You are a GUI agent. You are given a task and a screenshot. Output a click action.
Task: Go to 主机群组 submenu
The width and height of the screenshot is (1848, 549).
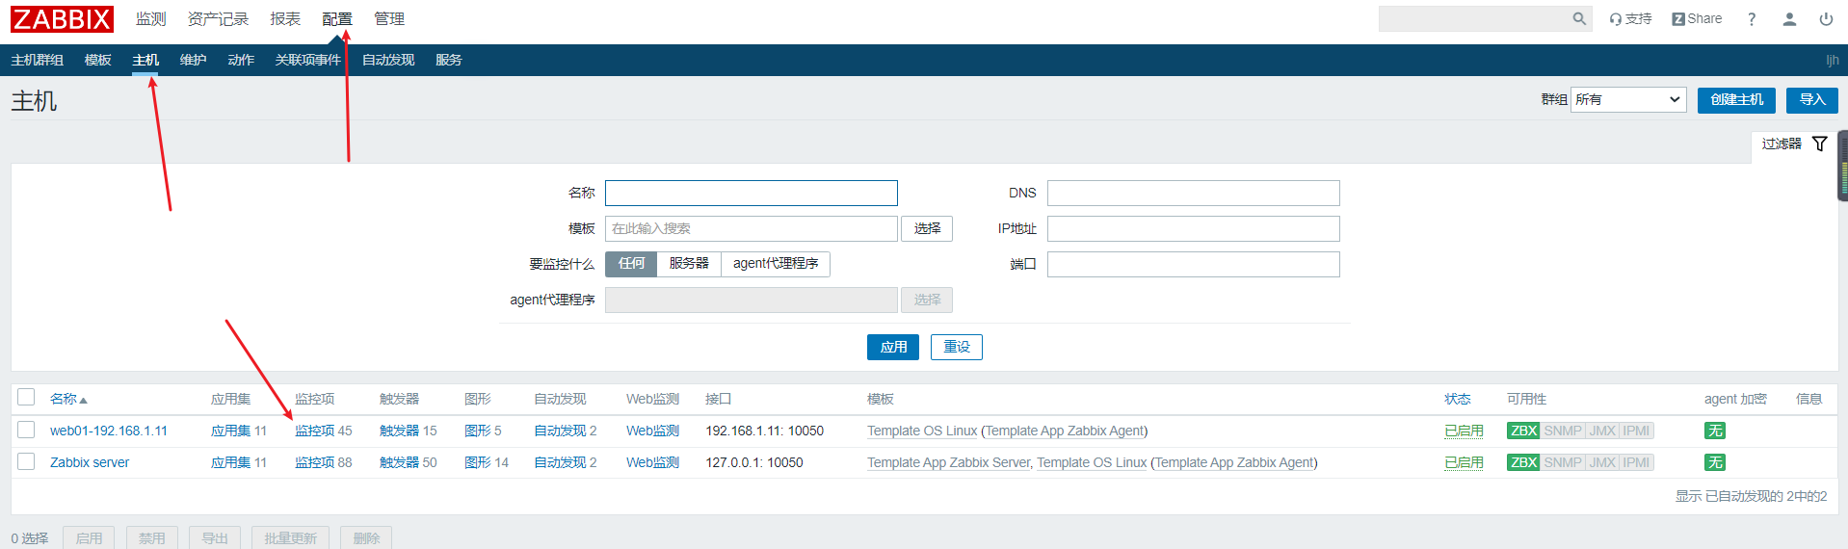point(37,60)
